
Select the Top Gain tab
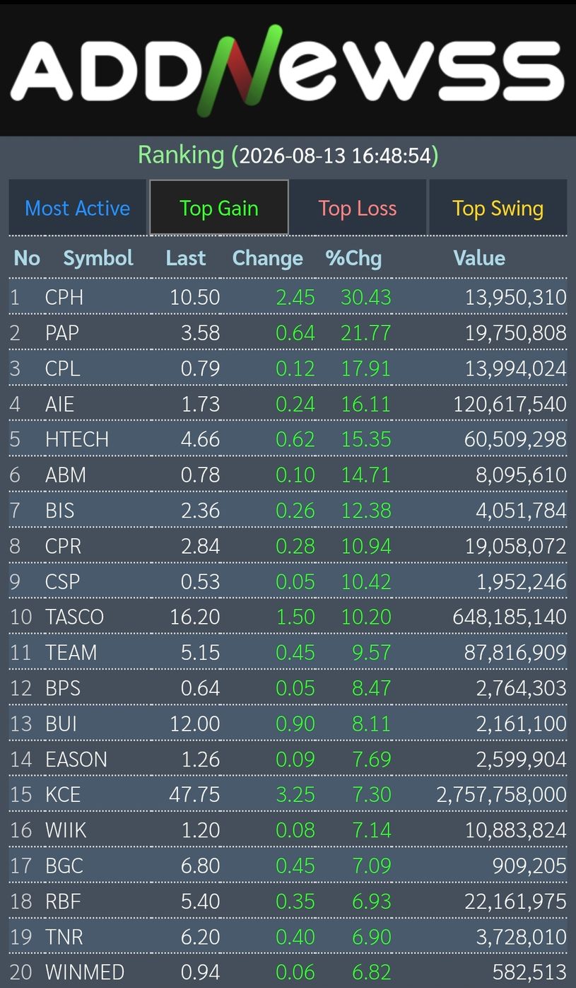coord(218,208)
